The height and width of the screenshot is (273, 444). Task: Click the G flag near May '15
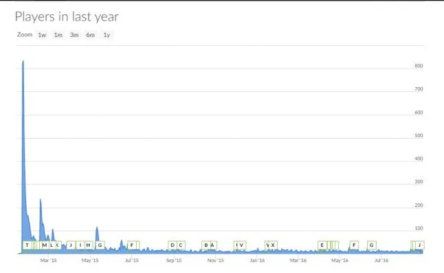coord(100,245)
